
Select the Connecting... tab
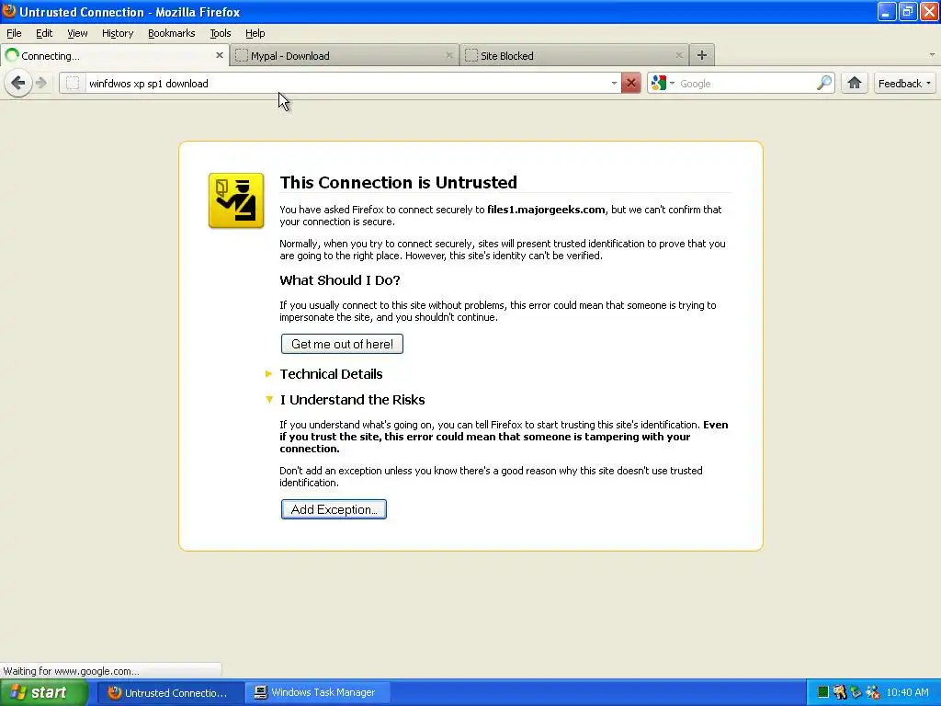[114, 55]
